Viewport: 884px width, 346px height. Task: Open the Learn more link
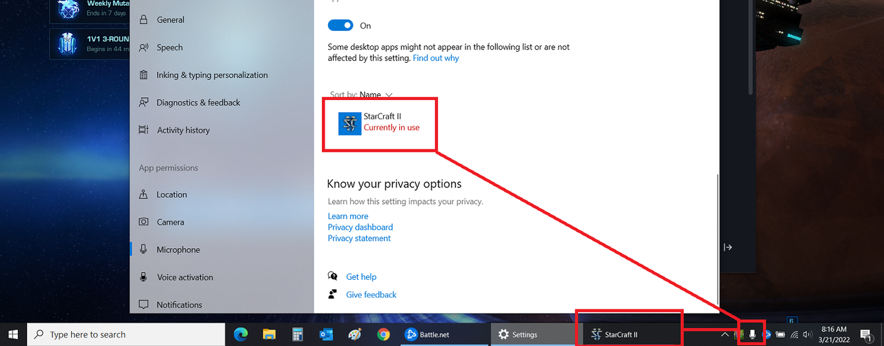tap(348, 216)
